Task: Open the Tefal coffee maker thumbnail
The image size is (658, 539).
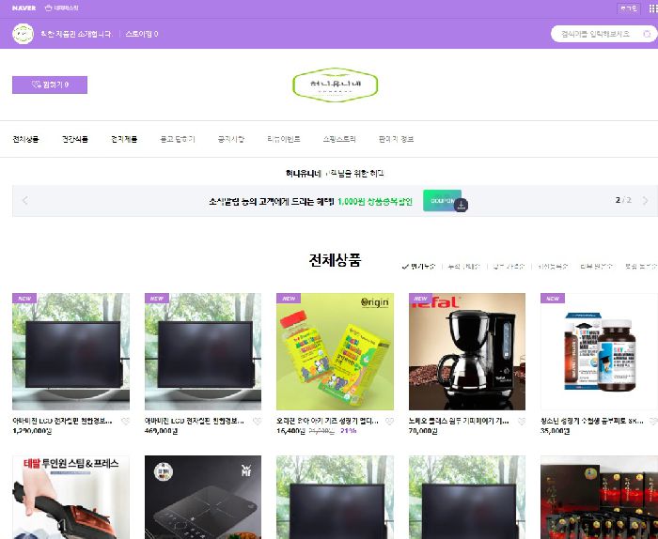Action: pos(466,351)
